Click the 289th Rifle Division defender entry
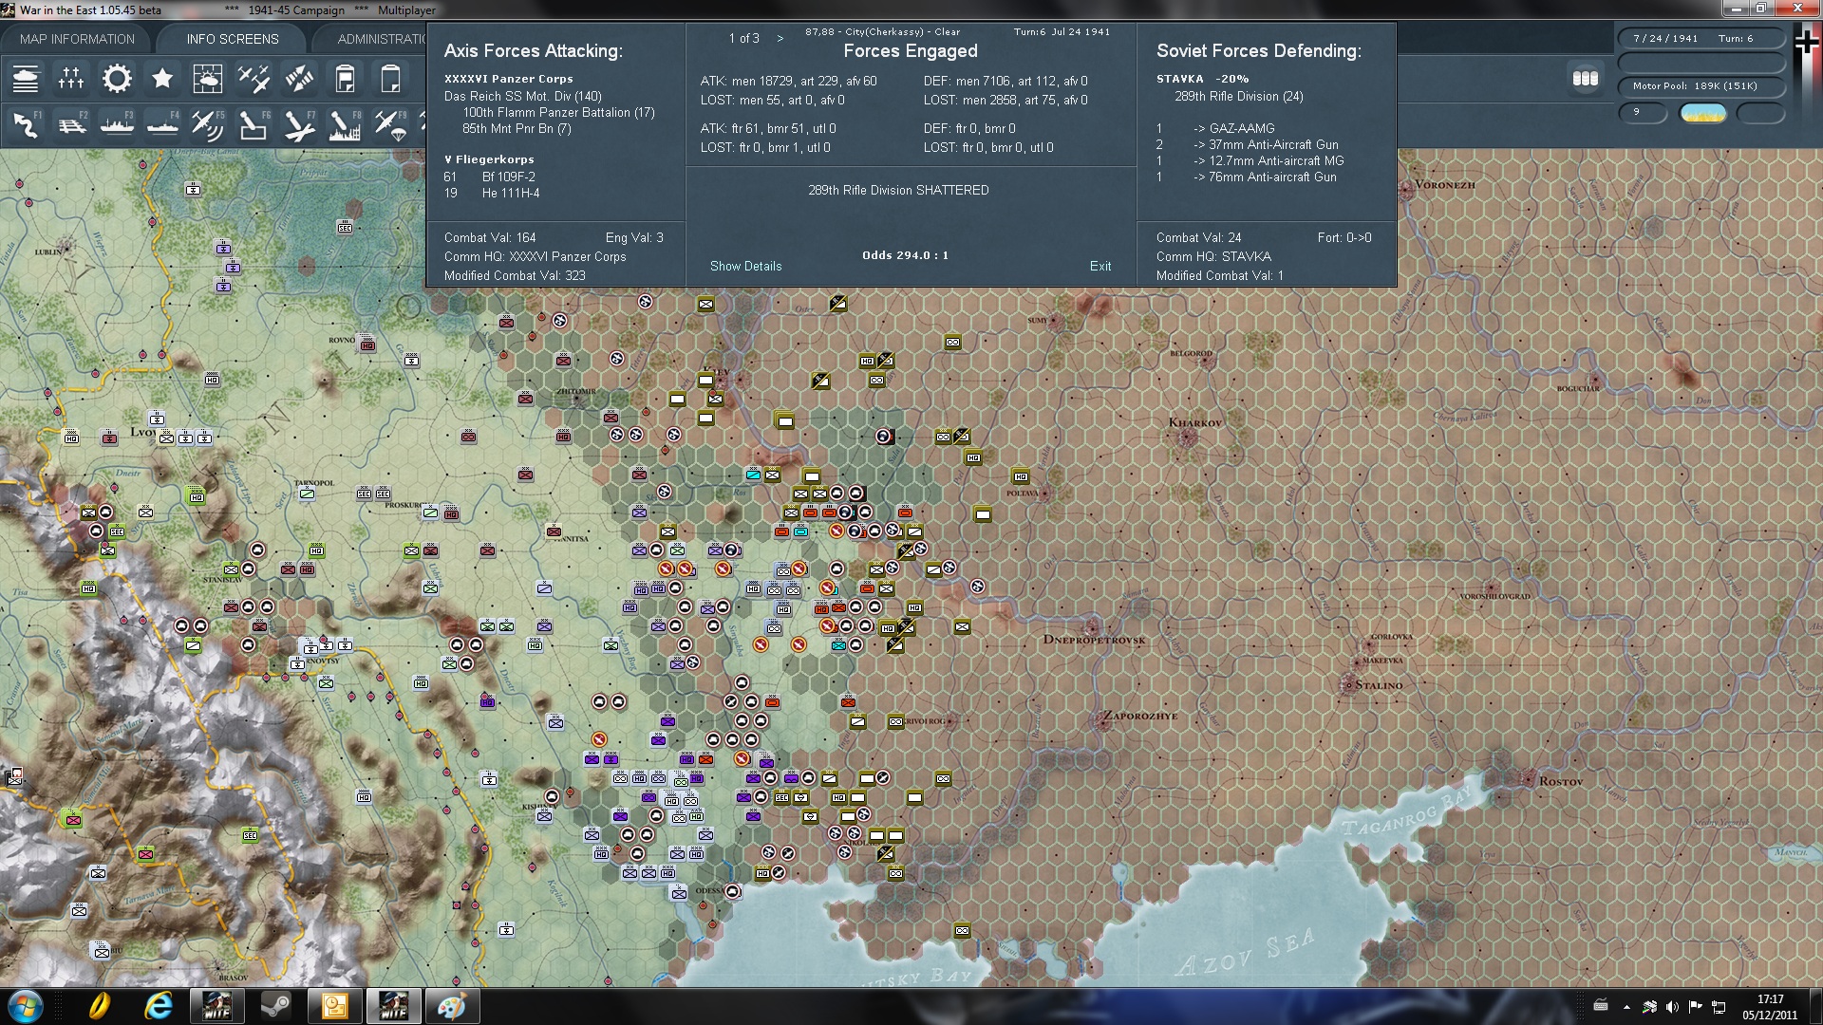This screenshot has width=1823, height=1025. 1239,96
